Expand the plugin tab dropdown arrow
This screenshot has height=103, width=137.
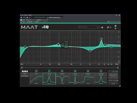coord(62,17)
